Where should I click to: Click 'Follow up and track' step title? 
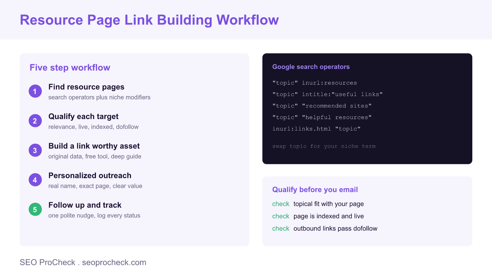[85, 205]
